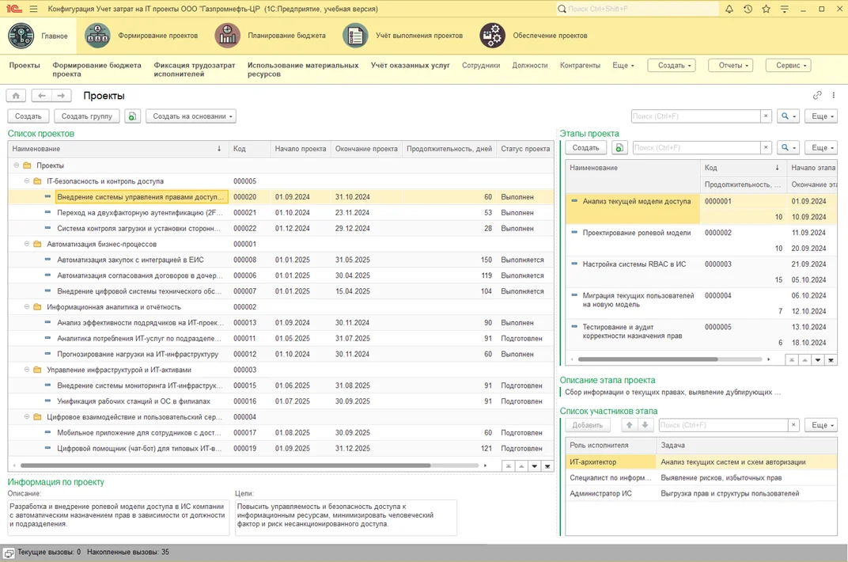Click Добавить in participants list
848x562 pixels.
[x=588, y=425]
